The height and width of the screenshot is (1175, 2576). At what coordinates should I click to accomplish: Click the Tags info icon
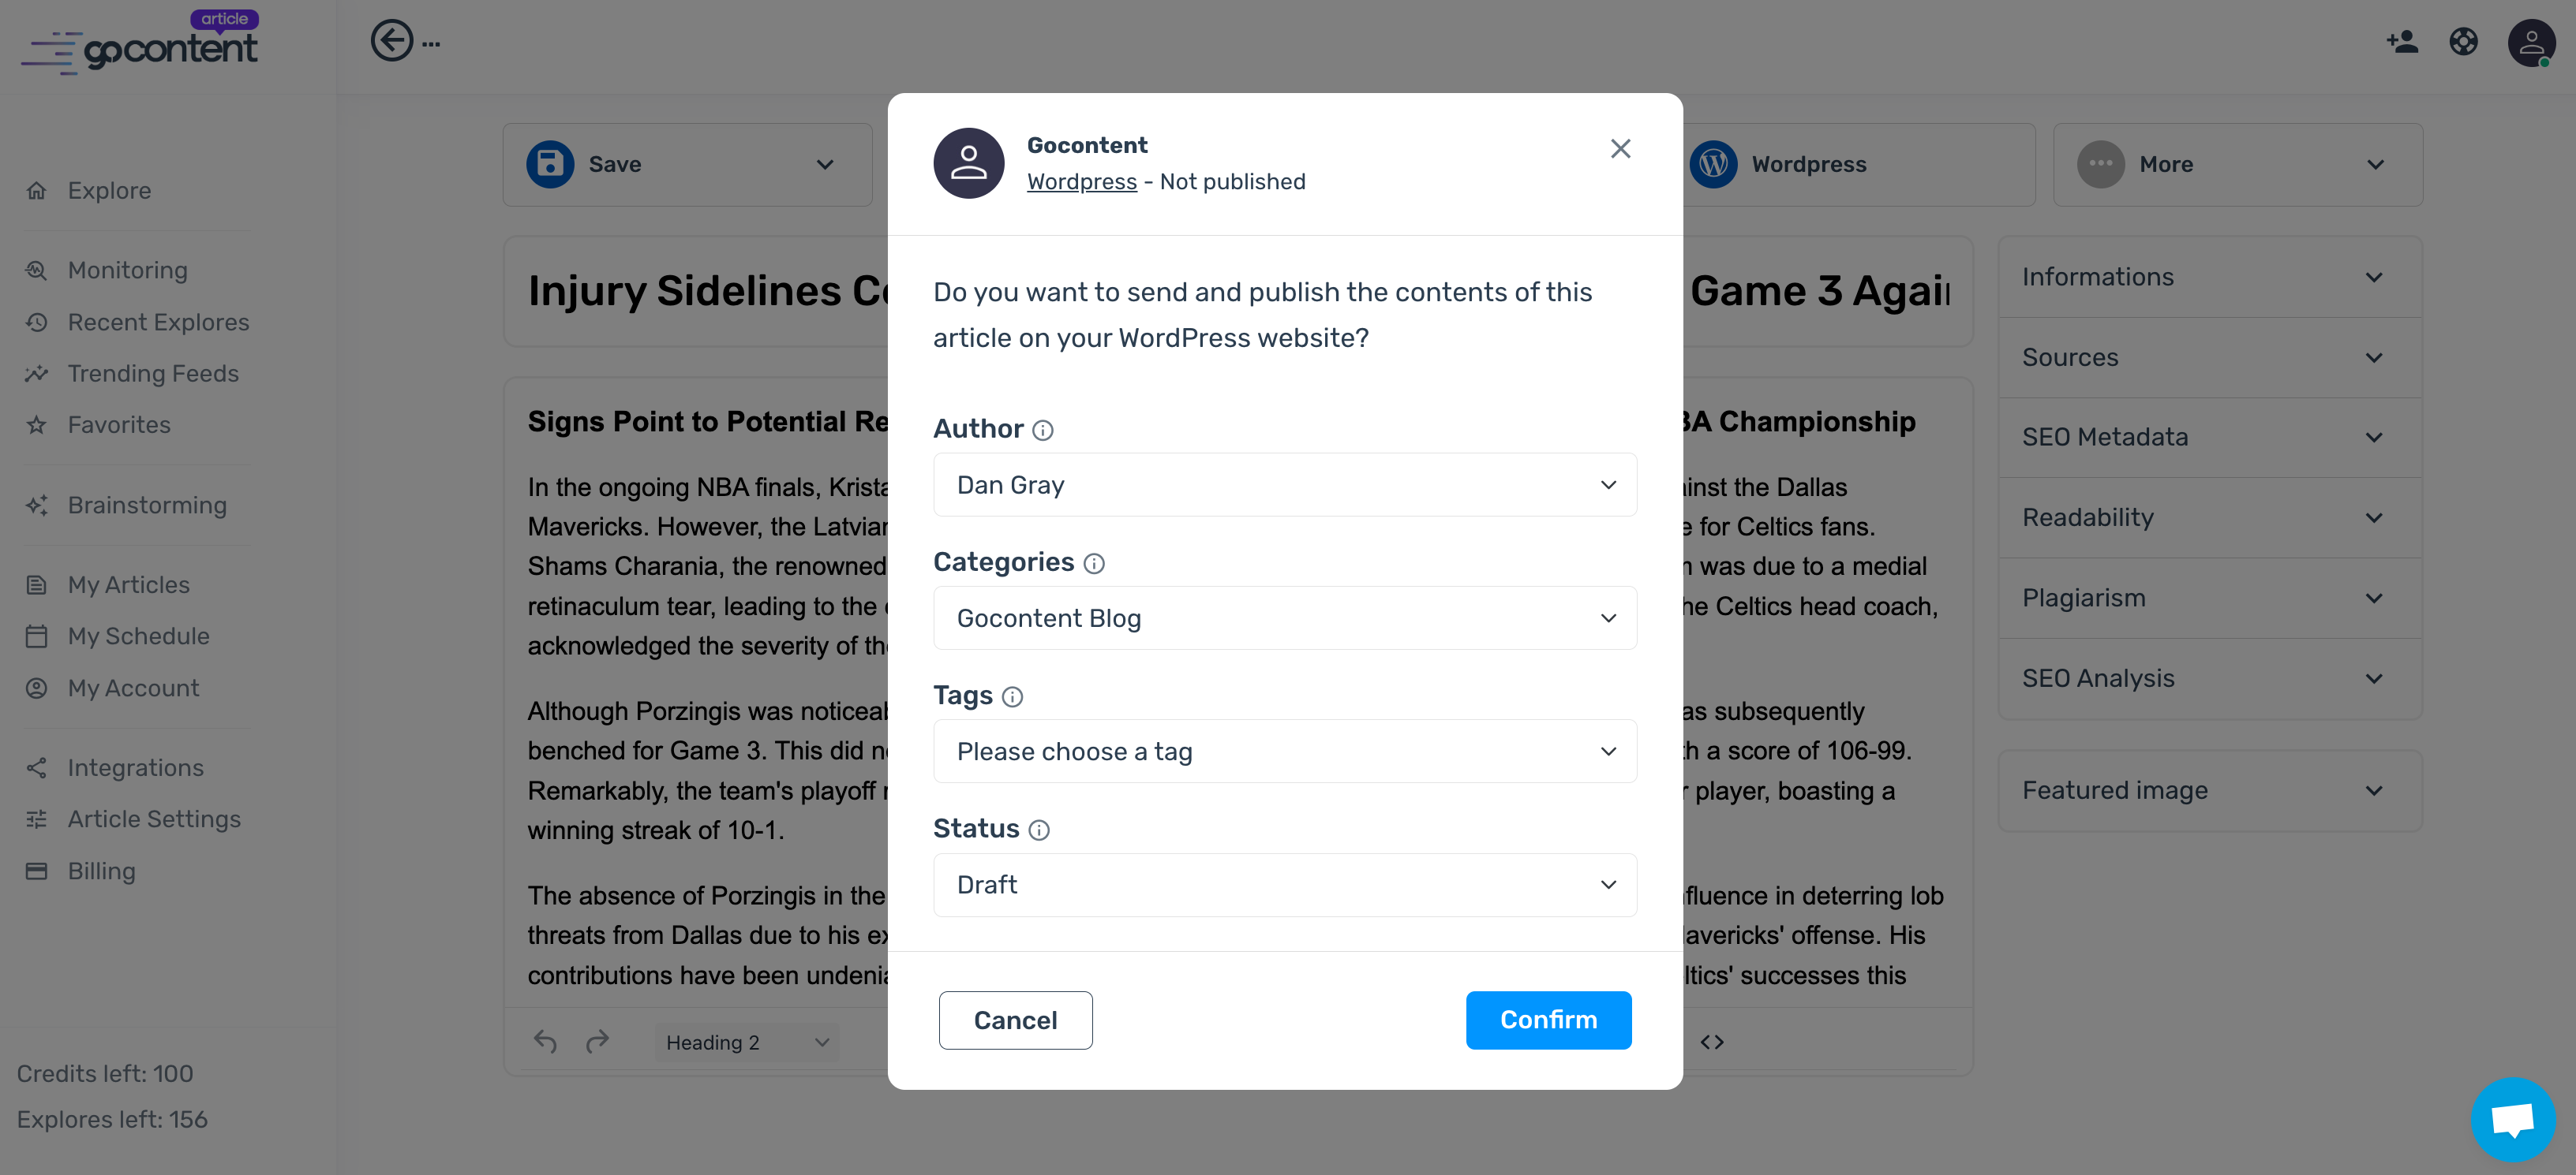pos(1012,696)
